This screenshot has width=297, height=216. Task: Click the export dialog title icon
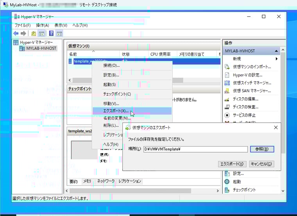[x=128, y=128]
